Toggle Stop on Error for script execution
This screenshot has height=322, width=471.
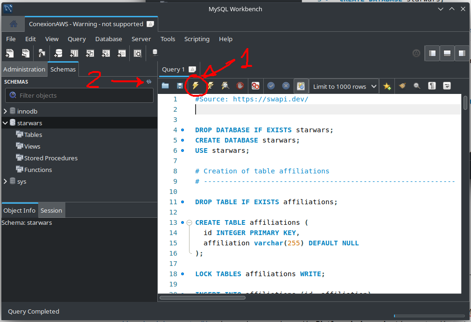(255, 86)
